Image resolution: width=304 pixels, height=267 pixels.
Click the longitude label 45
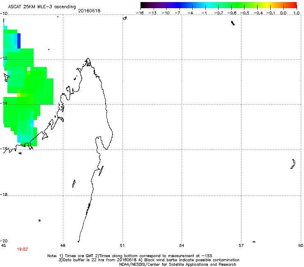3,246
